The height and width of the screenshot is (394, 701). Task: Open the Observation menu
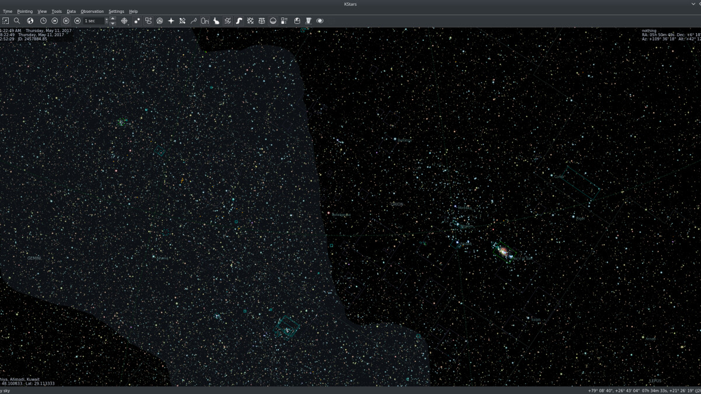tap(92, 11)
